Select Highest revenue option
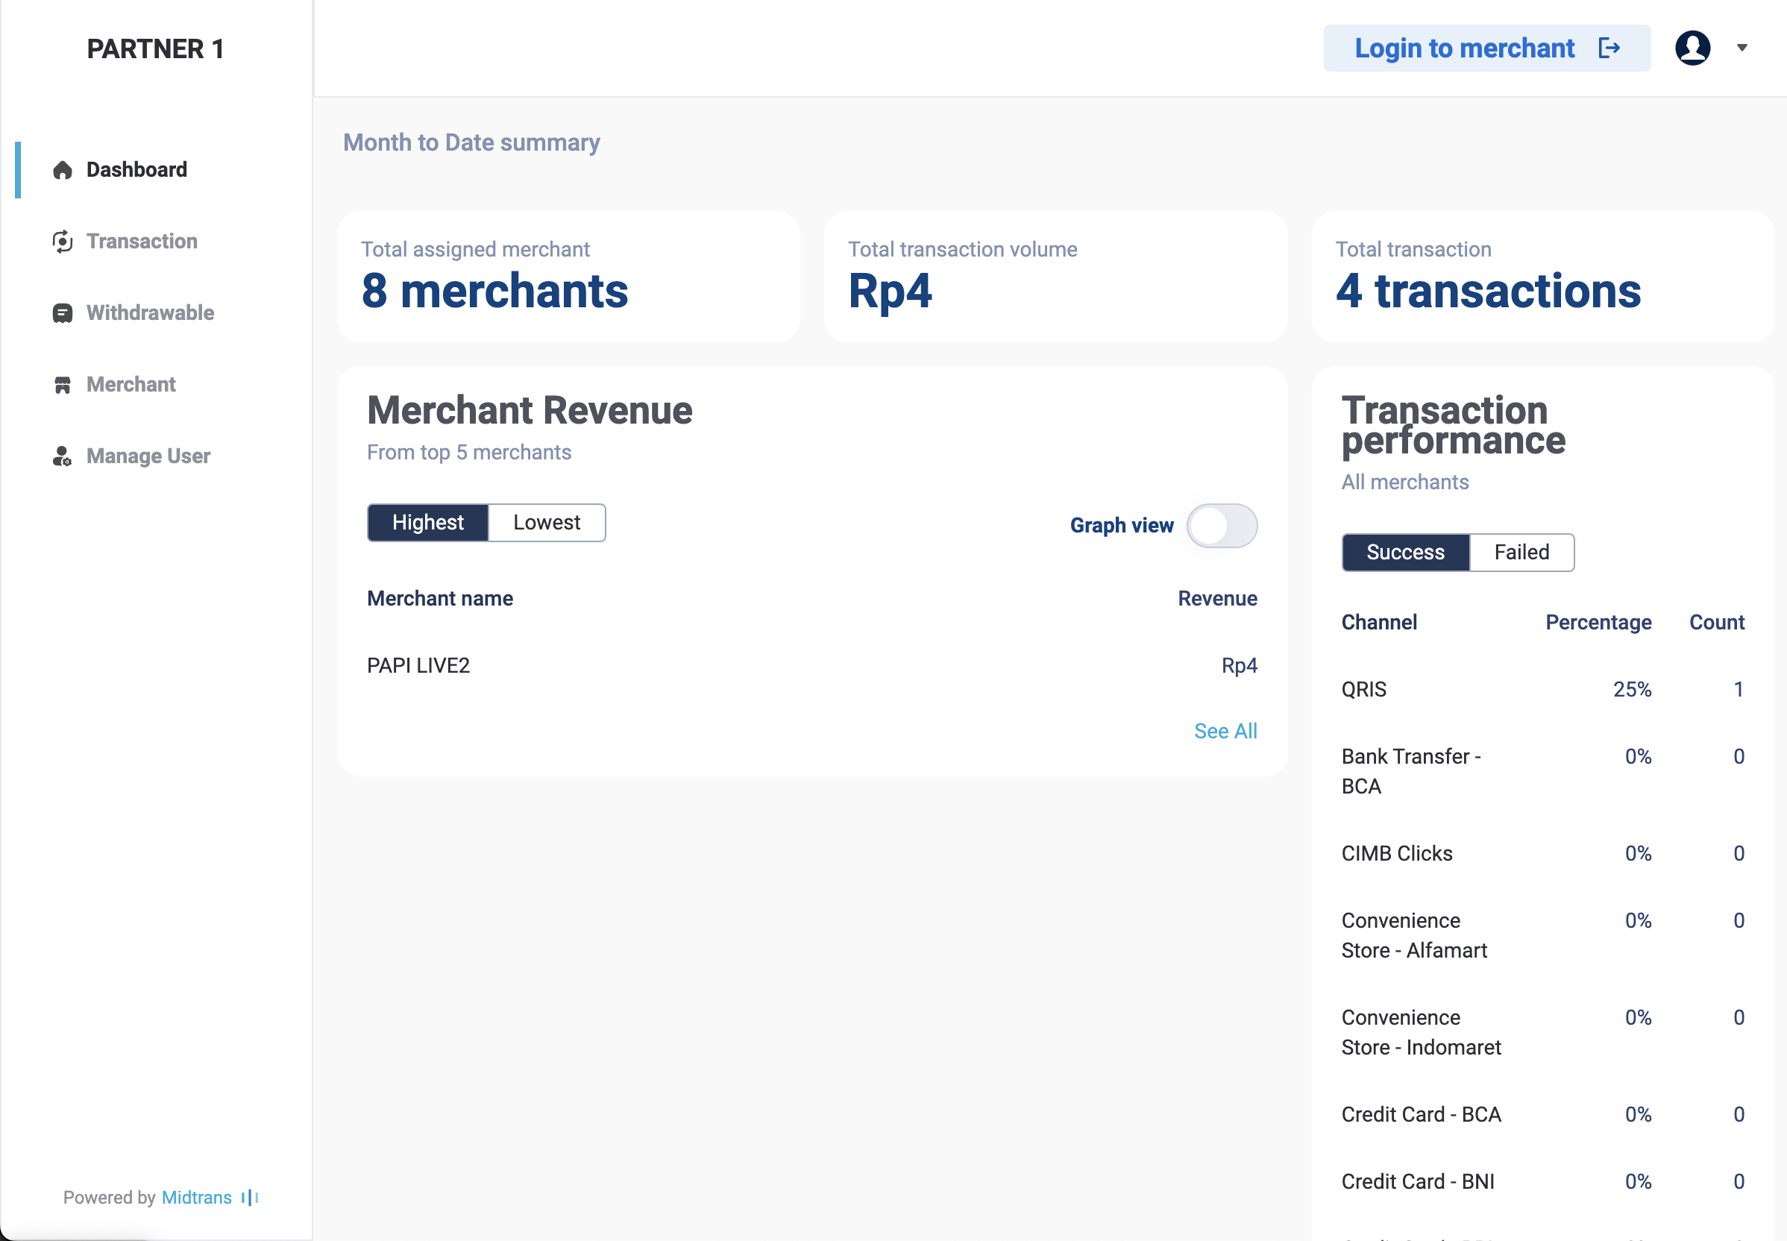1787x1241 pixels. pyautogui.click(x=427, y=523)
